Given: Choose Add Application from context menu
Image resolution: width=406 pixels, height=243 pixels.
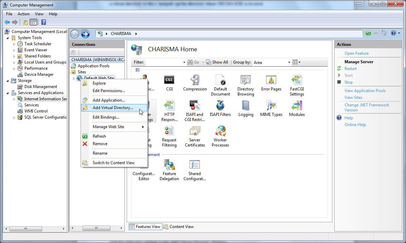Looking at the screenshot, I should click(114, 100).
